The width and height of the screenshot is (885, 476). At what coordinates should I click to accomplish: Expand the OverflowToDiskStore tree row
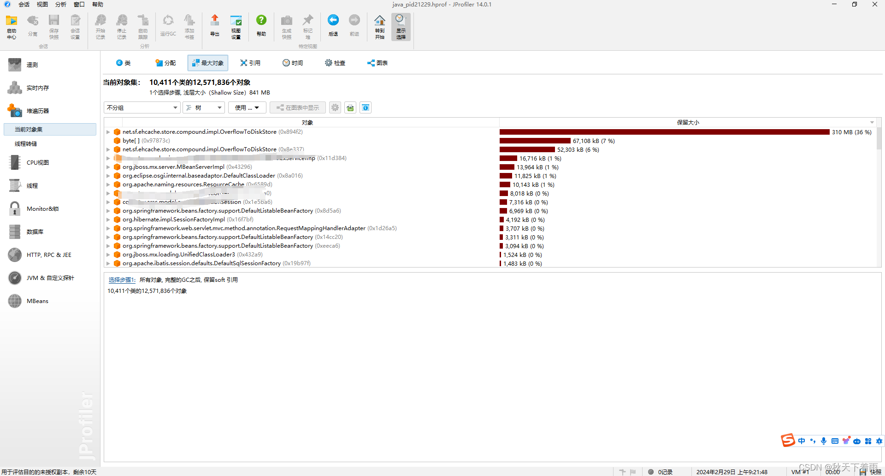[108, 132]
